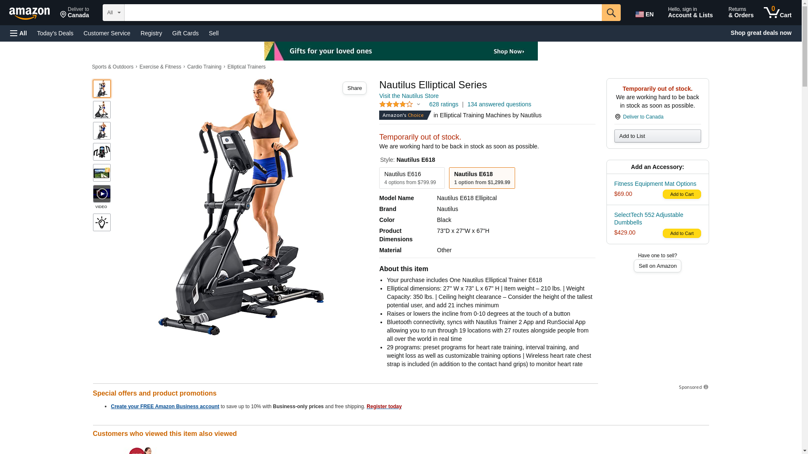Visit the Nautilus Store link
This screenshot has height=454, width=808.
(409, 96)
